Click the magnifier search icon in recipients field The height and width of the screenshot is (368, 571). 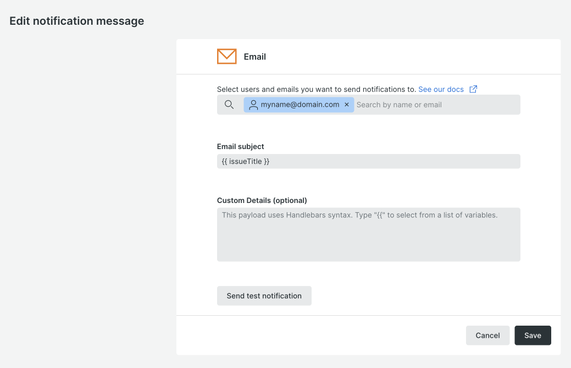pyautogui.click(x=229, y=105)
